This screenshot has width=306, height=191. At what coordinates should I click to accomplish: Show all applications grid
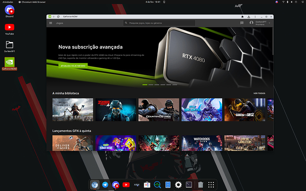[x=211, y=184]
